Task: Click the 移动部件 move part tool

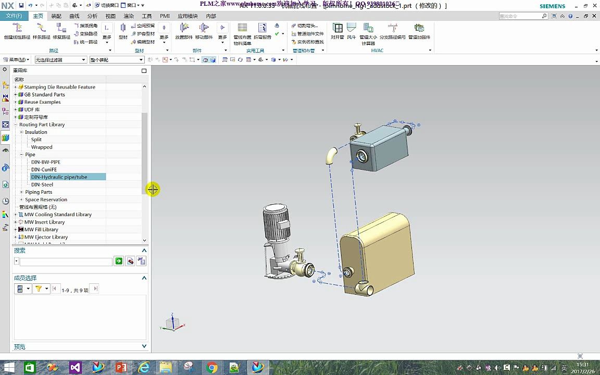Action: coord(204,31)
